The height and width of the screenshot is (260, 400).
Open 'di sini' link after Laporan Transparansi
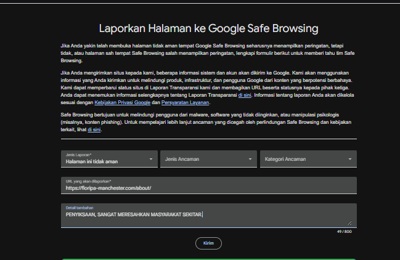tap(245, 95)
